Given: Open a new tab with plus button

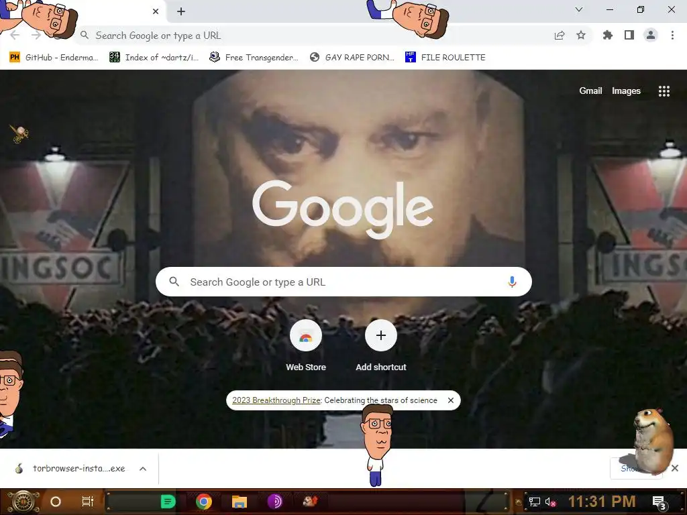Looking at the screenshot, I should click(x=181, y=11).
